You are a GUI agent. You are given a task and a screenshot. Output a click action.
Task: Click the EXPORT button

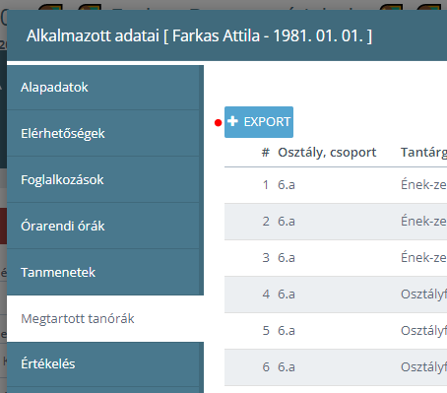click(x=259, y=122)
